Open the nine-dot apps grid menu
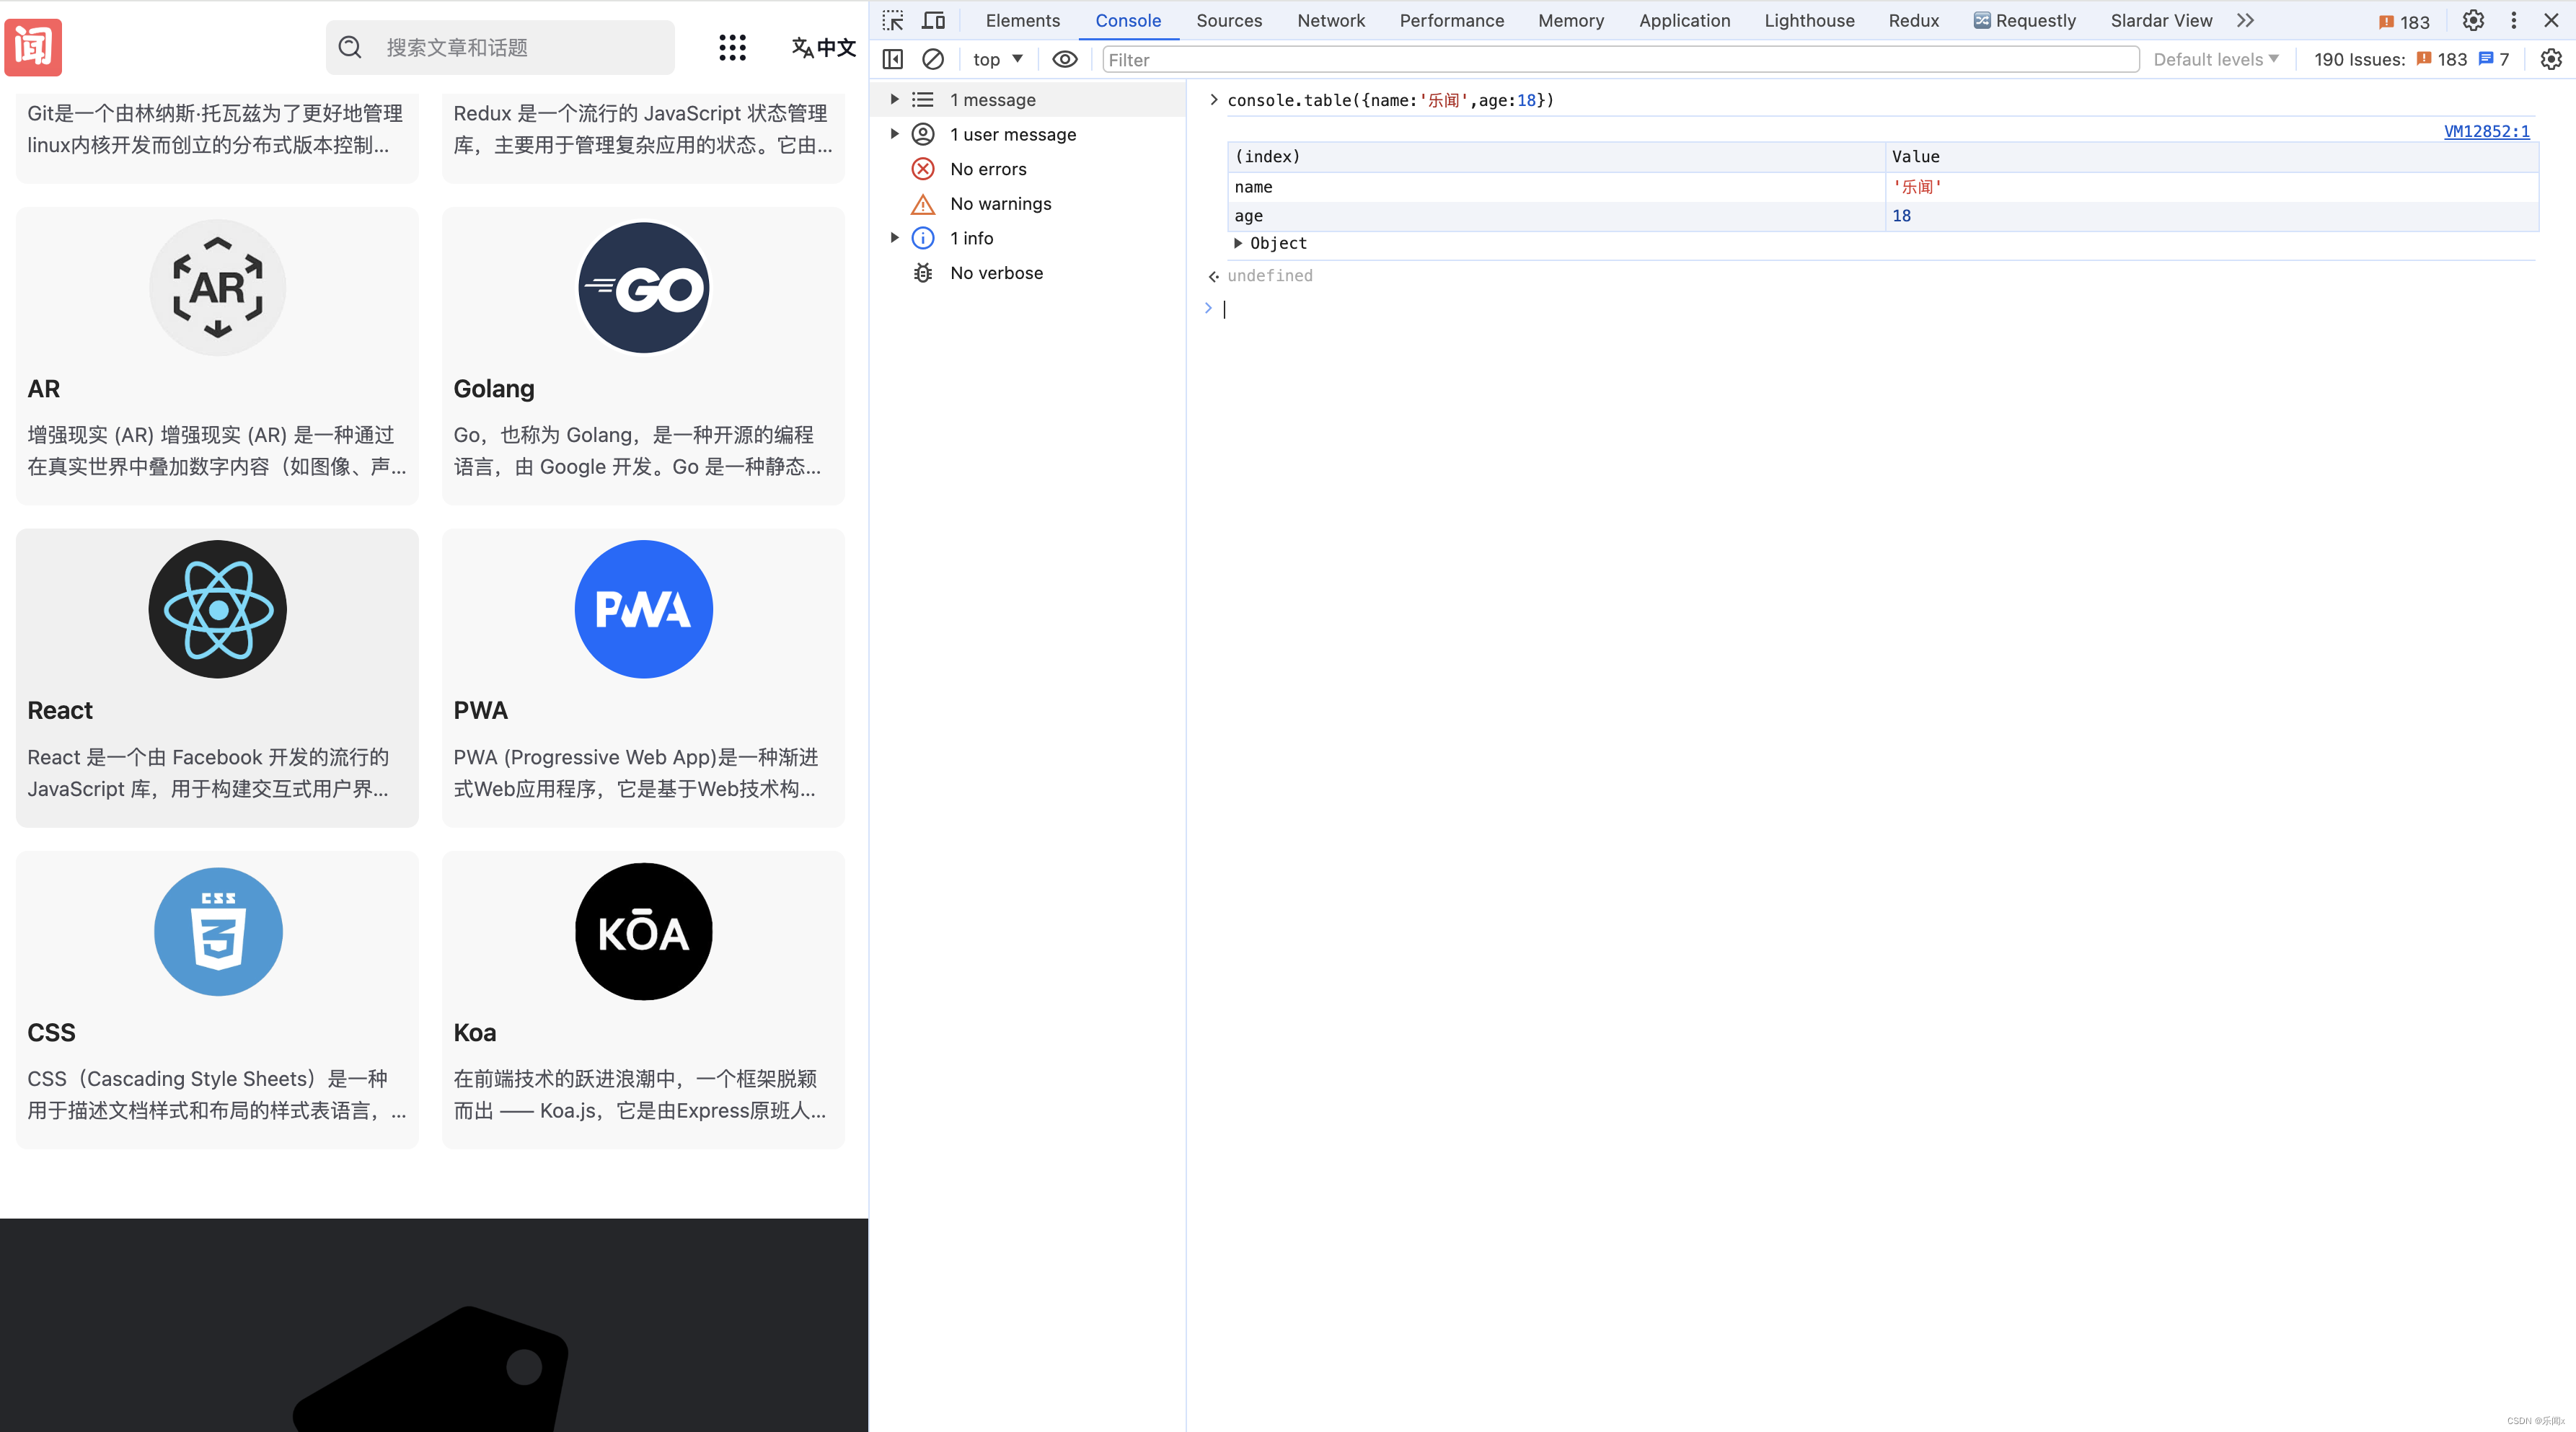This screenshot has height=1432, width=2576. (x=732, y=47)
